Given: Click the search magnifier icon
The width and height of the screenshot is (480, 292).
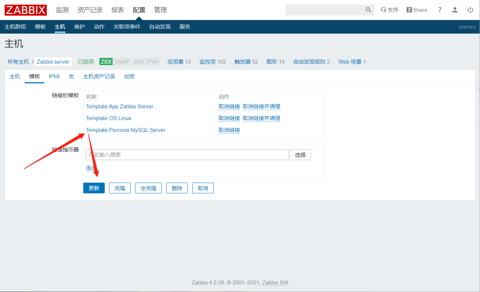Looking at the screenshot, I should point(368,10).
